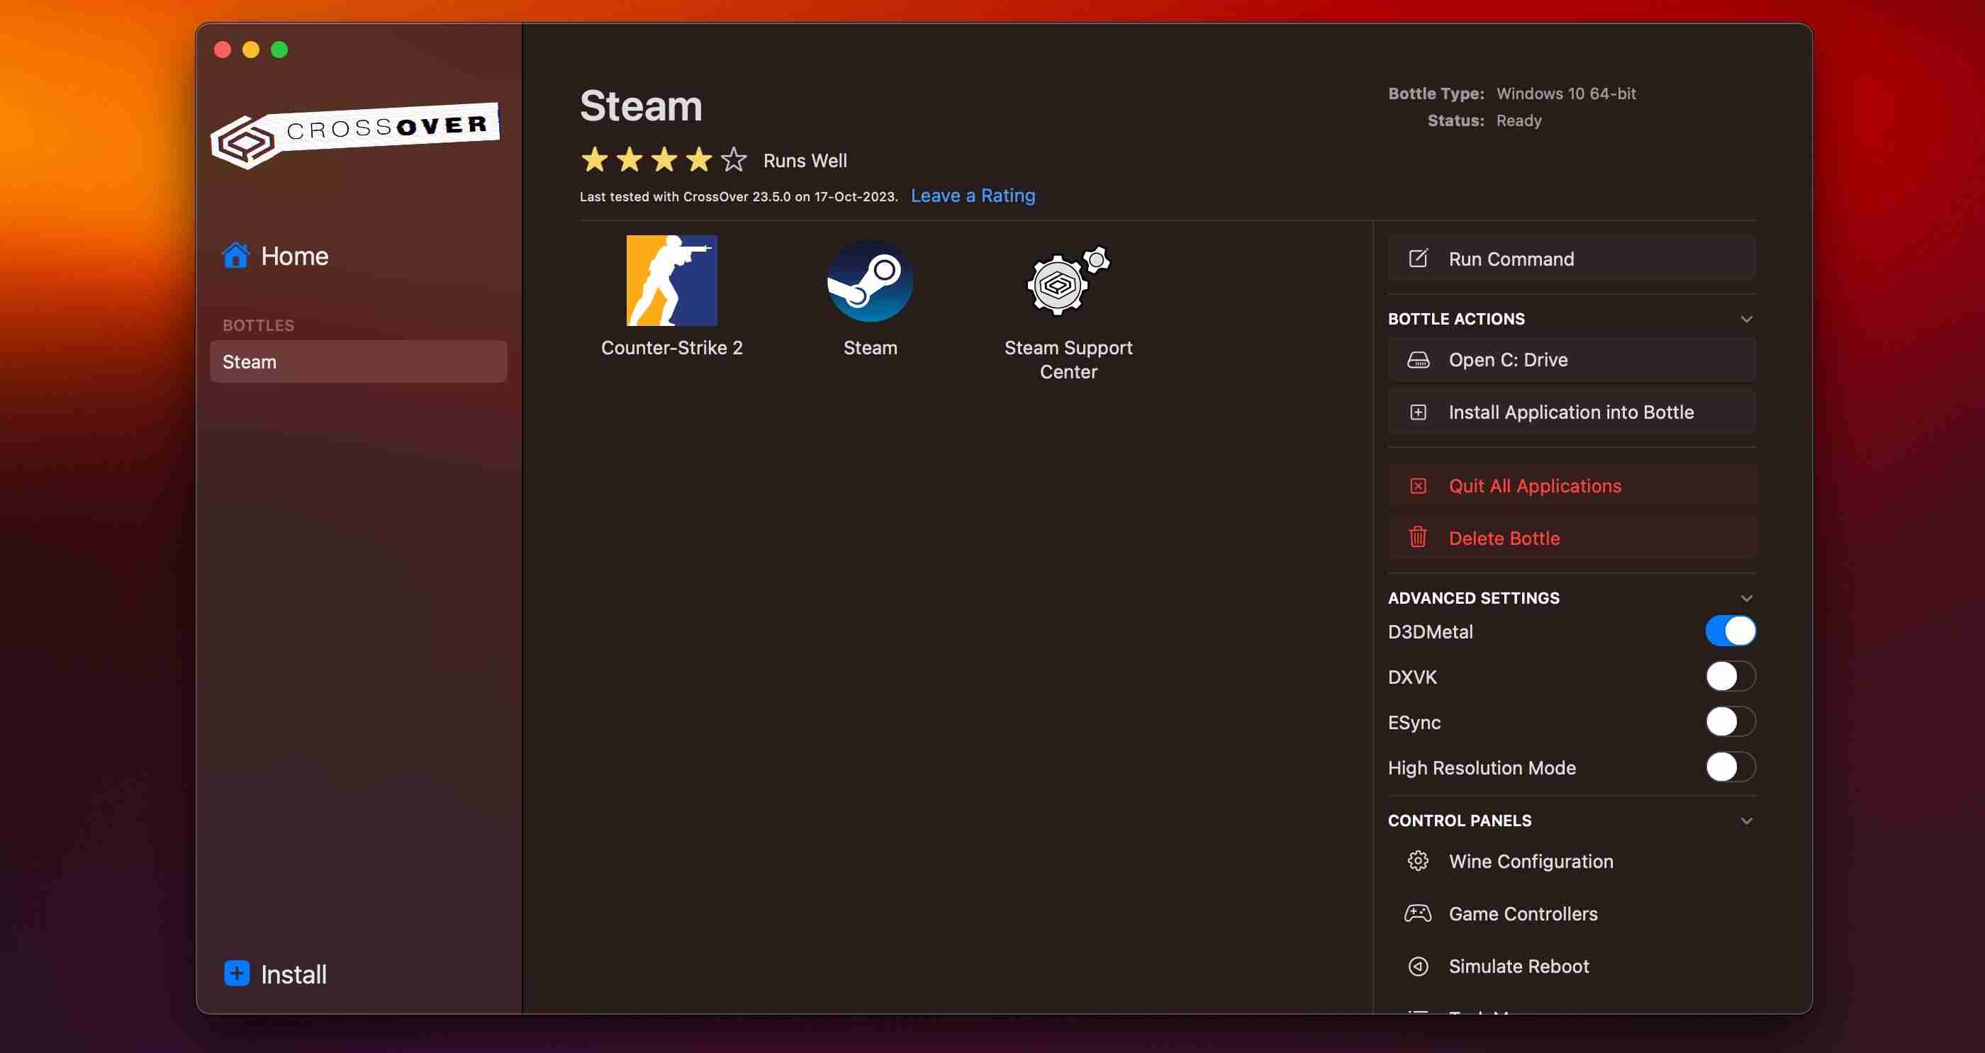Click the Run Command pencil icon

pos(1418,258)
